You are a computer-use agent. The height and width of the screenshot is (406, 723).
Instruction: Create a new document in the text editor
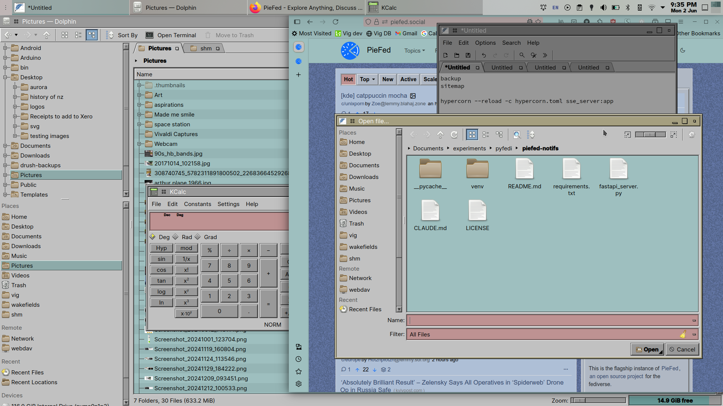coord(445,55)
